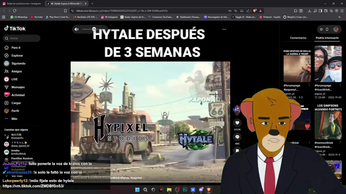Expand the Más menu in the sidebar
Image resolution: width=346 pixels, height=194 pixels.
14,119
